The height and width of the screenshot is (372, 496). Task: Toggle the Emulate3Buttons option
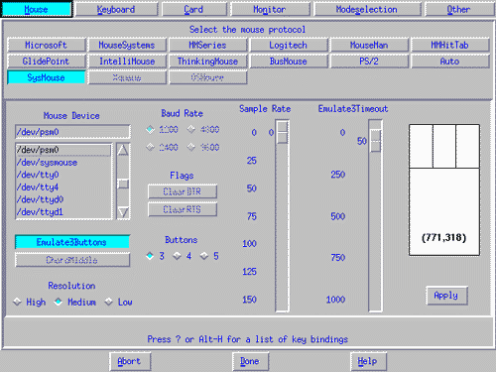[72, 242]
